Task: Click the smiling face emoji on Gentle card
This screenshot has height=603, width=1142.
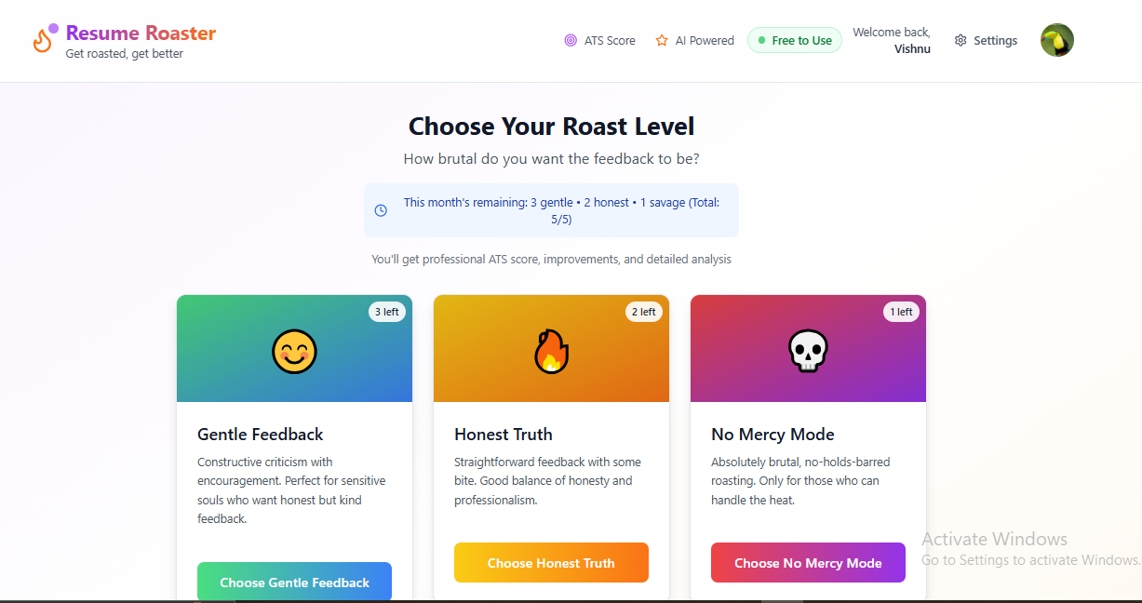Action: (x=294, y=352)
